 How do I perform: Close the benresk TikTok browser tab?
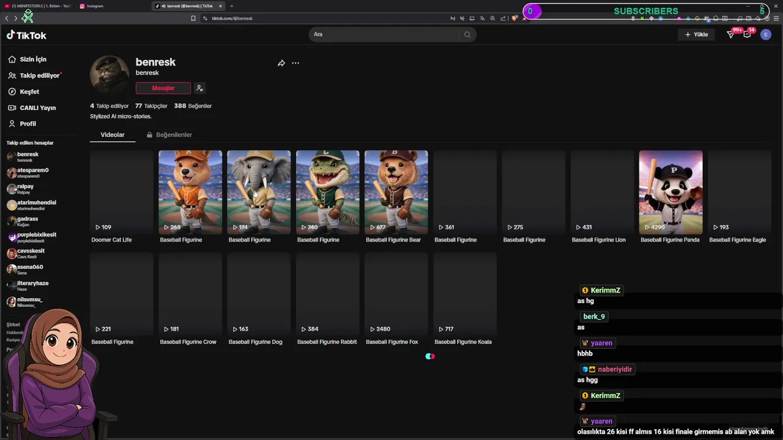220,6
